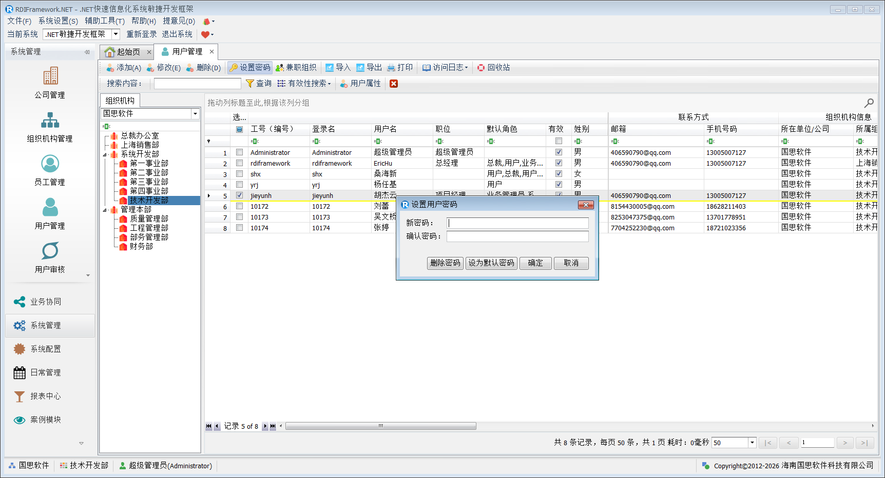Toggle the 有效 checkbox for rdiframework row
This screenshot has width=885, height=478.
coord(559,163)
